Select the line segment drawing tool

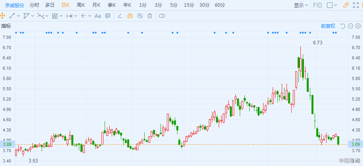[x=12, y=16]
